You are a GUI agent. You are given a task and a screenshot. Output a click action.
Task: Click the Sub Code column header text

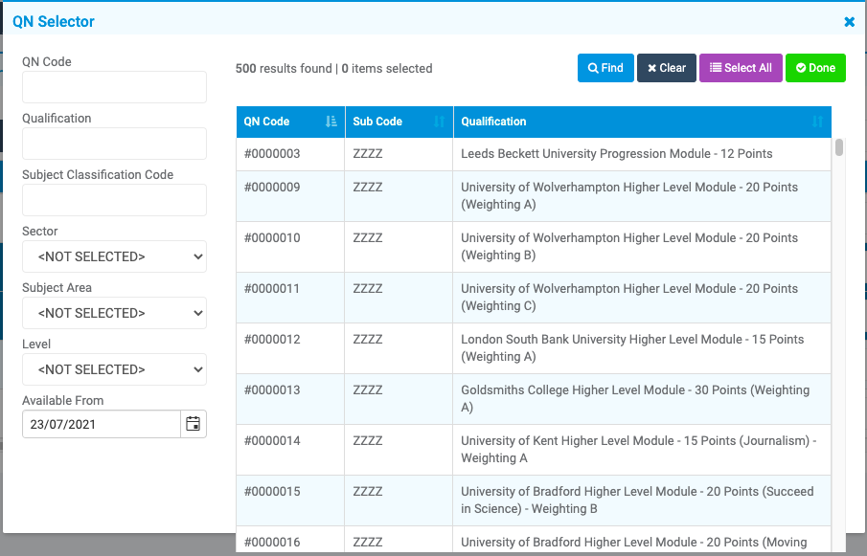pyautogui.click(x=377, y=122)
